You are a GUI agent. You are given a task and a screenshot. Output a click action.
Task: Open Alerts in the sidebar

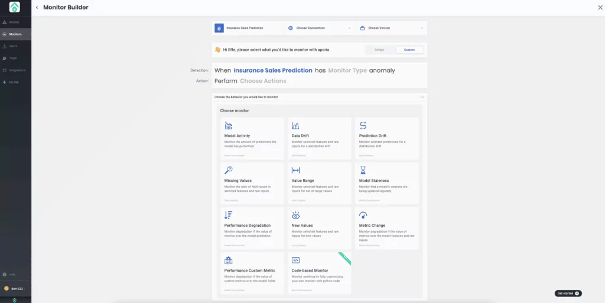(x=15, y=46)
